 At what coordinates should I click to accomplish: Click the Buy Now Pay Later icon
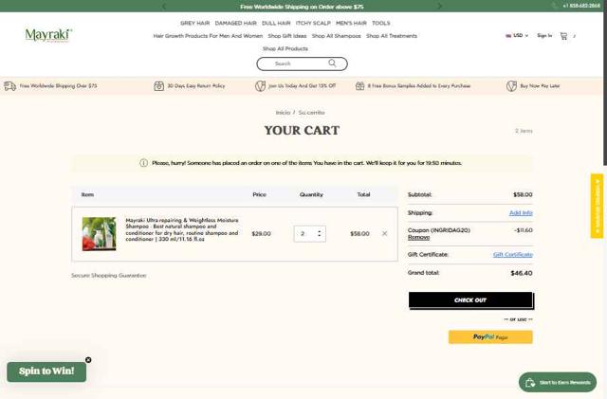(511, 86)
